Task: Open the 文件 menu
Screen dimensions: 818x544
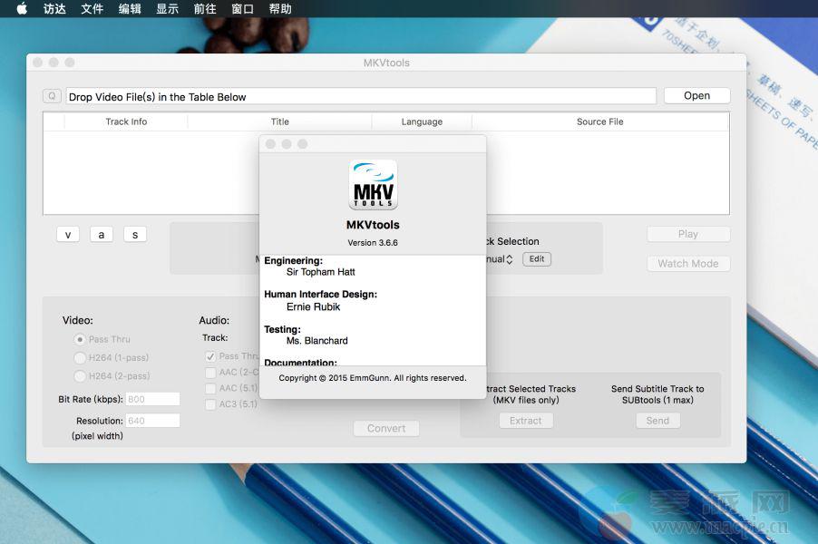Action: pyautogui.click(x=92, y=9)
